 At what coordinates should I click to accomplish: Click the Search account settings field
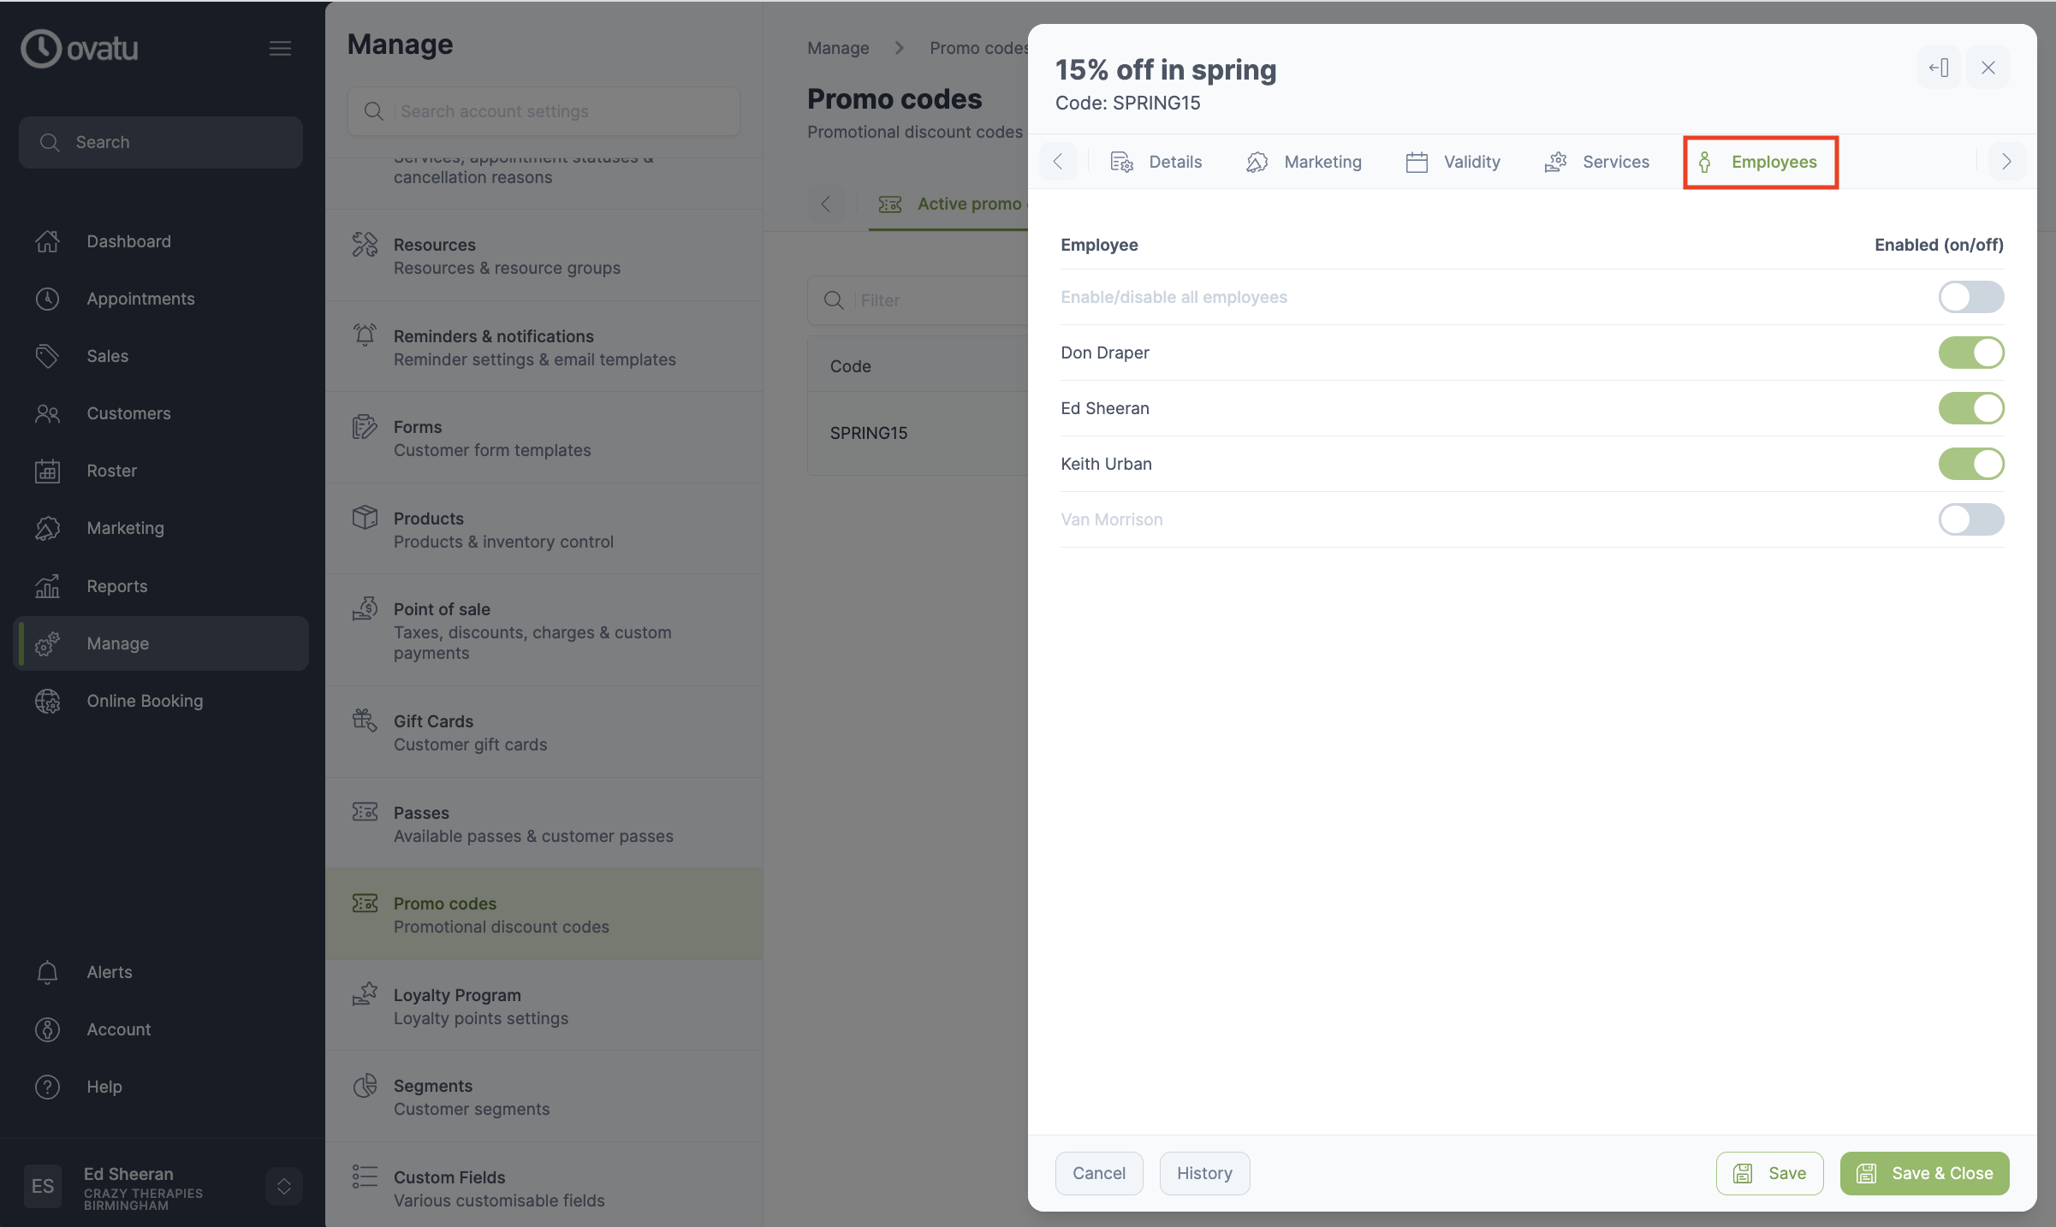(544, 111)
